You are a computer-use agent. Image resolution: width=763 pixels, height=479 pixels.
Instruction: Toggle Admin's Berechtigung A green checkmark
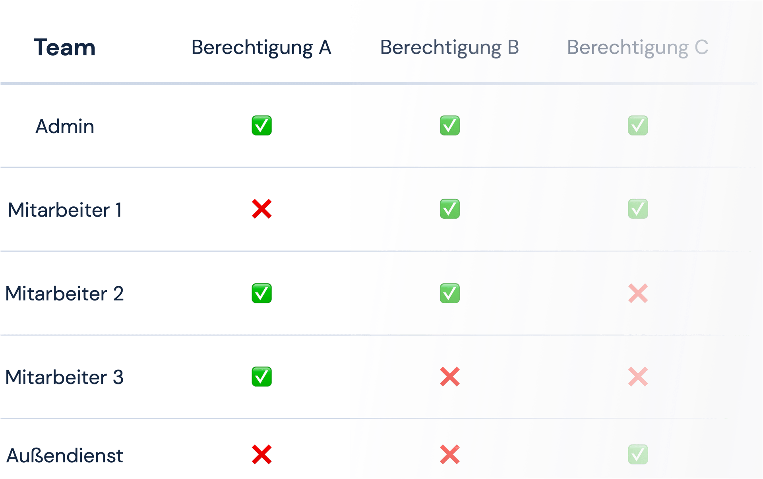pos(261,126)
